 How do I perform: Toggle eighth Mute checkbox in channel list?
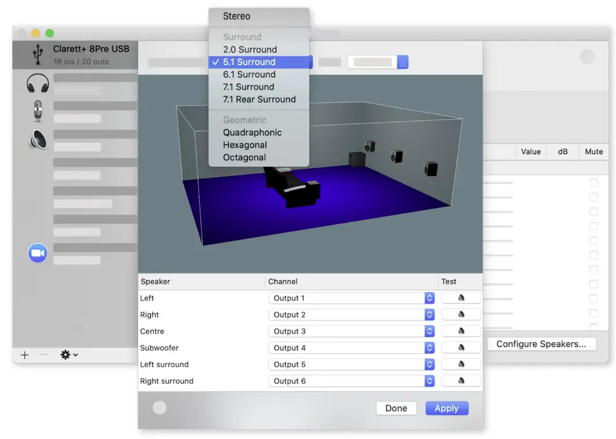(x=593, y=284)
